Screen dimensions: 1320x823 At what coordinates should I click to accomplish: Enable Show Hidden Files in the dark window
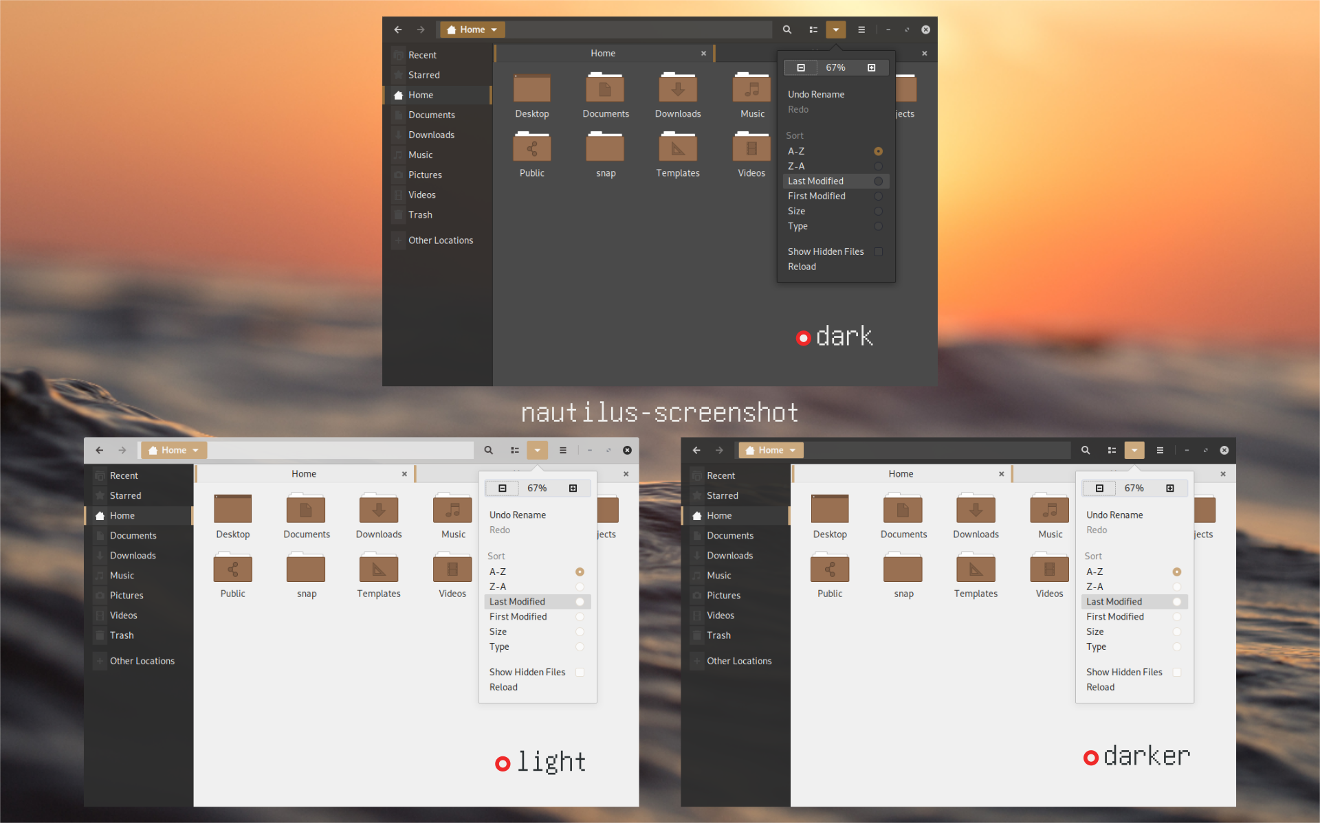tap(836, 251)
